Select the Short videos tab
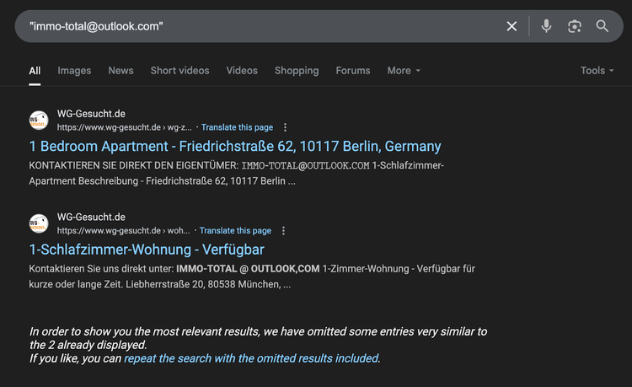The image size is (632, 387). tap(179, 71)
